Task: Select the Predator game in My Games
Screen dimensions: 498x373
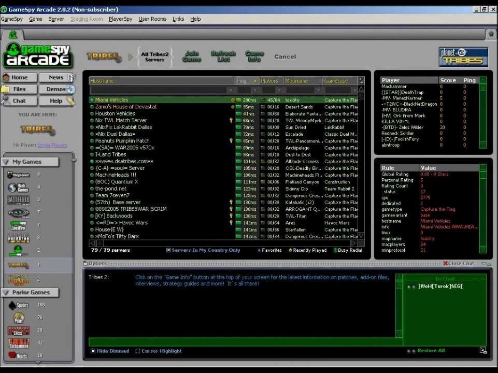Action: point(19,238)
